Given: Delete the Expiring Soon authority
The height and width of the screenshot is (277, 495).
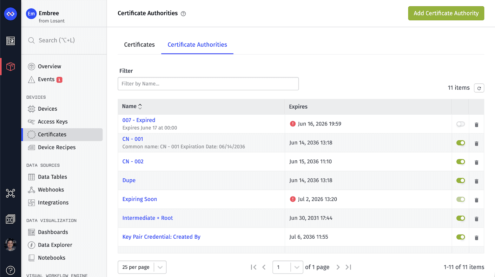Looking at the screenshot, I should [x=476, y=200].
